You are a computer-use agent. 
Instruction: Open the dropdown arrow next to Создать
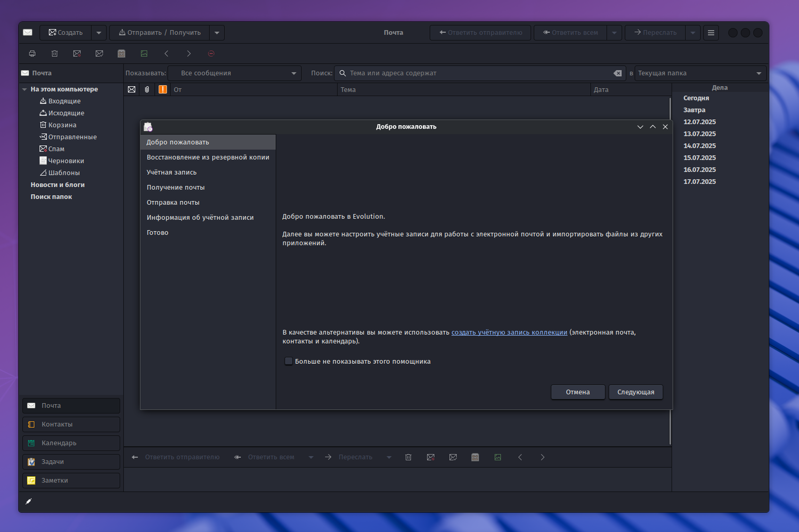click(x=99, y=32)
